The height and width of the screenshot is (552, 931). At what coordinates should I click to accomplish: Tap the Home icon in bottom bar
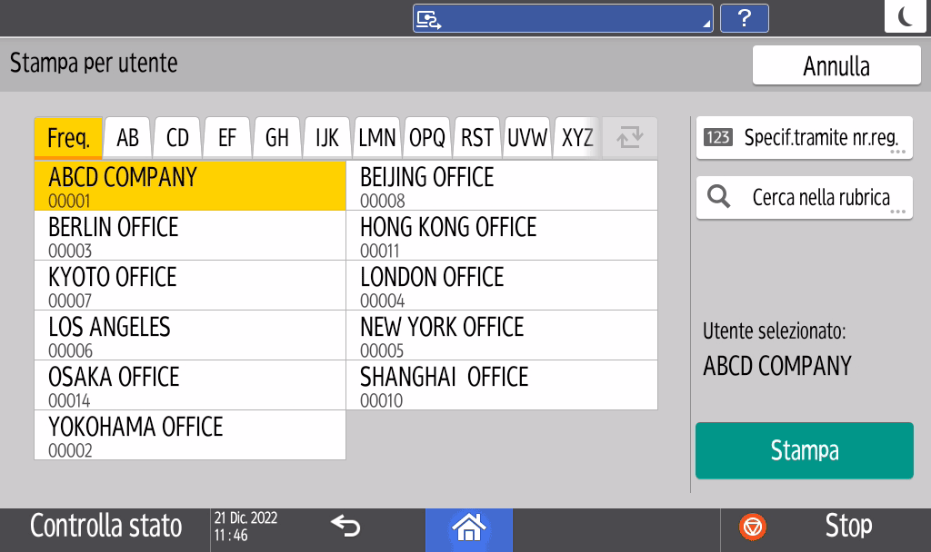(x=468, y=527)
